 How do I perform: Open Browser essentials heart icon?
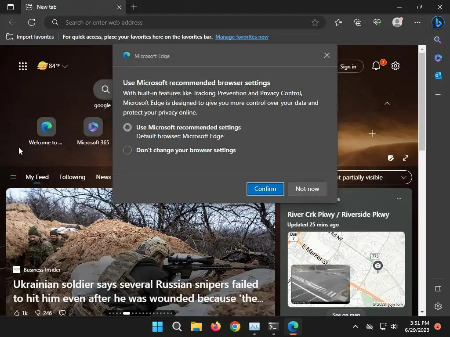tap(377, 22)
